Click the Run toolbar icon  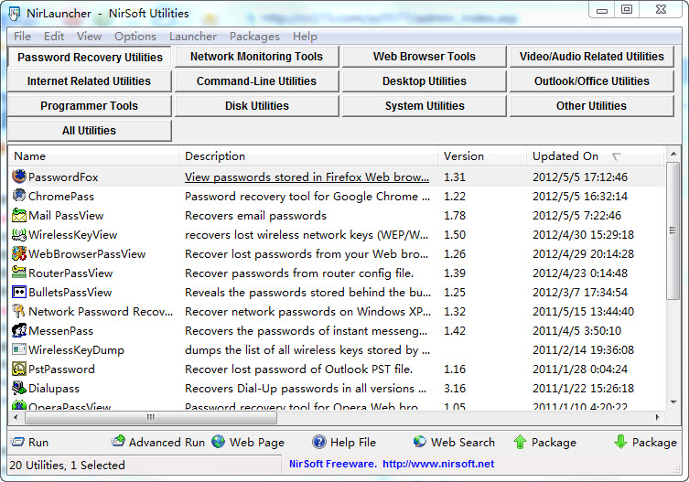point(17,443)
